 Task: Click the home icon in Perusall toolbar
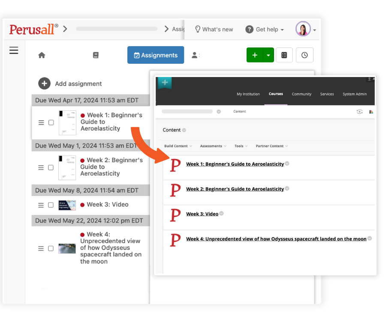[41, 55]
